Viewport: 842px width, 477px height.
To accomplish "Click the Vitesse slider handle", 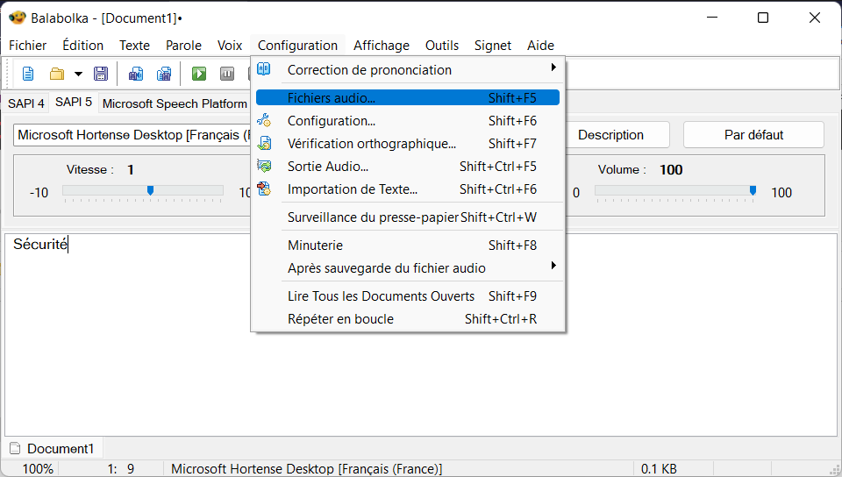I will (151, 190).
